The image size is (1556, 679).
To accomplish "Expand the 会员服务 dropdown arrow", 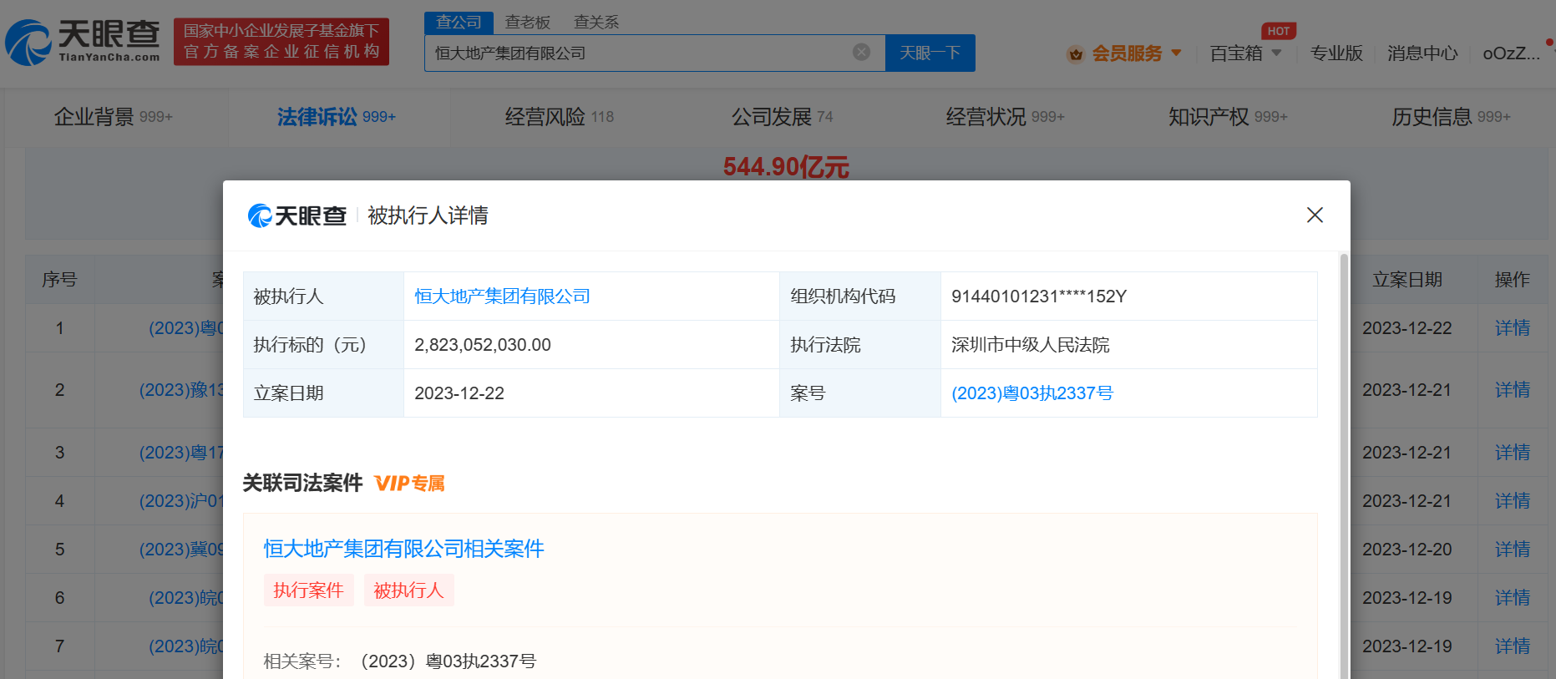I will click(1176, 53).
